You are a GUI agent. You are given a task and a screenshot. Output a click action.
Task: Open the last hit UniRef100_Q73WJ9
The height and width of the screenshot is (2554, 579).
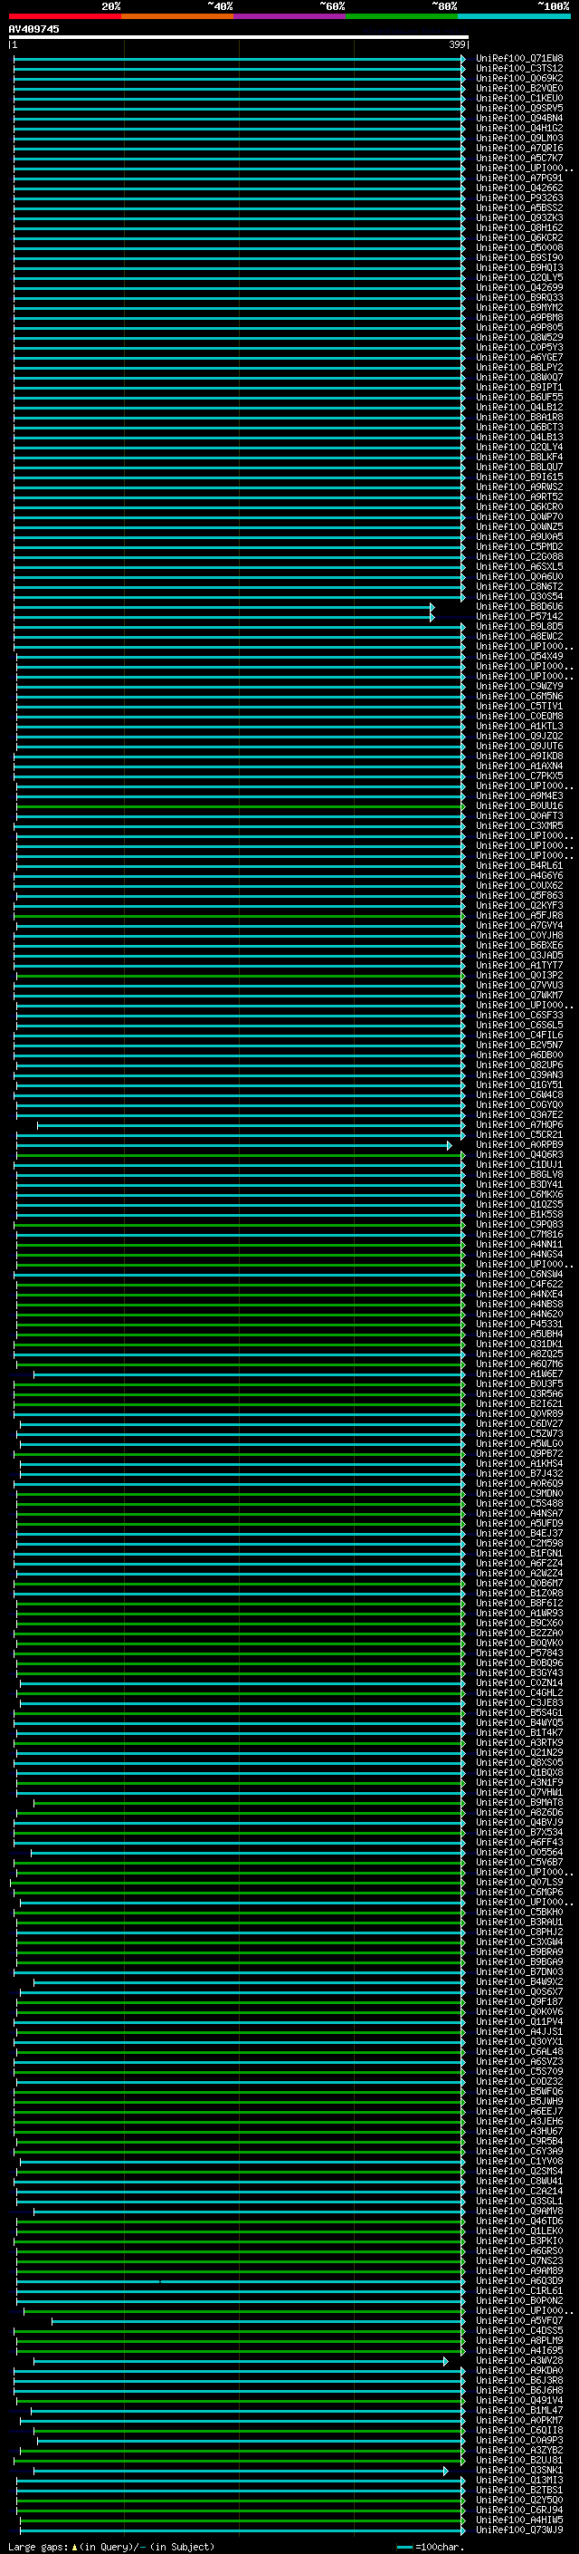point(518,2530)
